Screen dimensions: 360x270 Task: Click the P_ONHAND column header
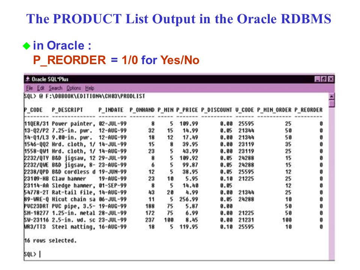(142, 110)
